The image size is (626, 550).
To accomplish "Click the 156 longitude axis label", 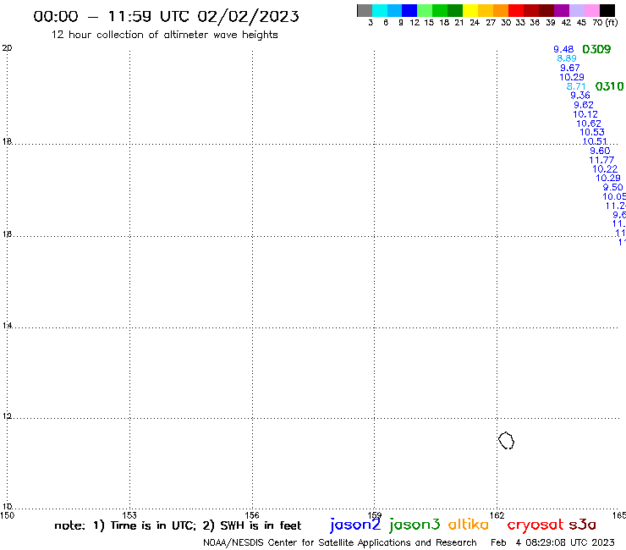I will [x=252, y=515].
